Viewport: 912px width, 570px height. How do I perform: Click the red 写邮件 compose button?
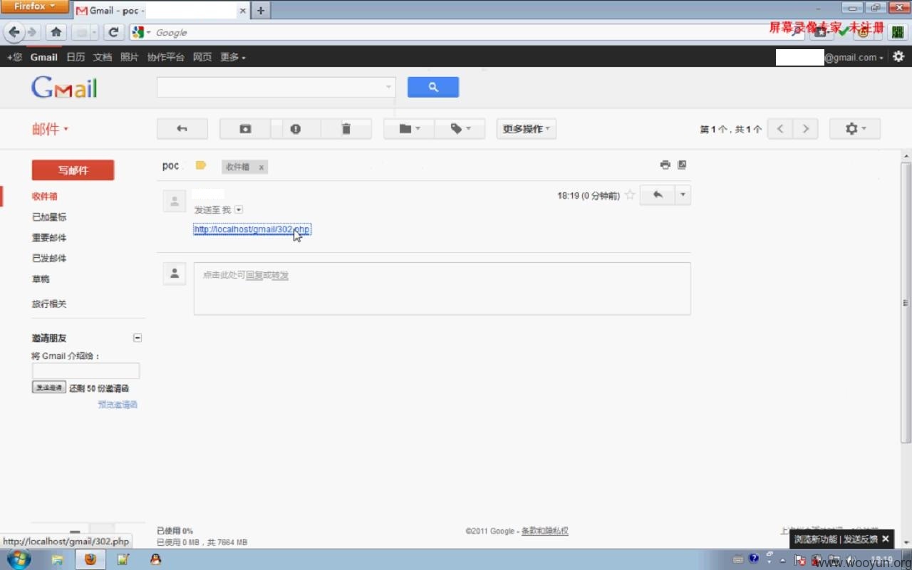[73, 170]
